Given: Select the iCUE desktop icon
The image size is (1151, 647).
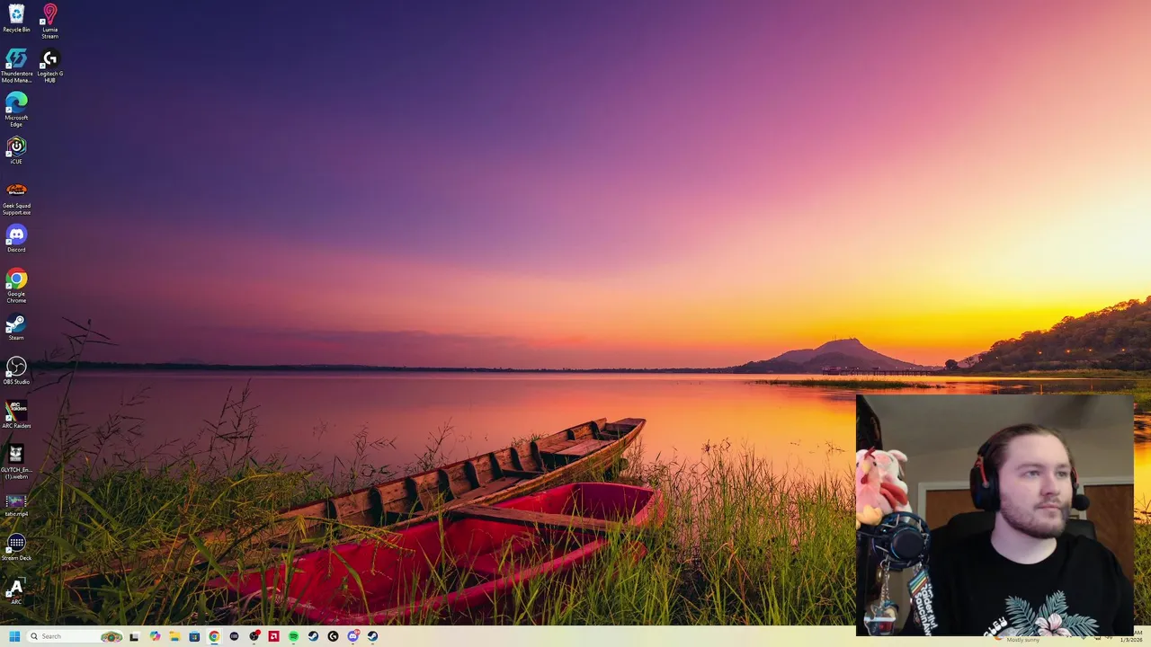Looking at the screenshot, I should pos(16,149).
